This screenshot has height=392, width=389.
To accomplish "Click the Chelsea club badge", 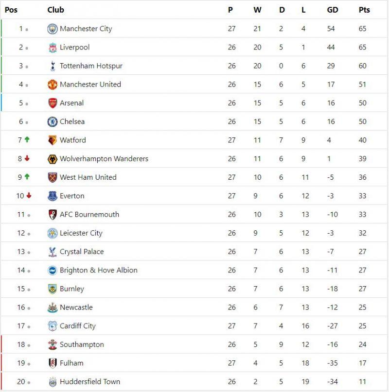I will click(x=53, y=122).
